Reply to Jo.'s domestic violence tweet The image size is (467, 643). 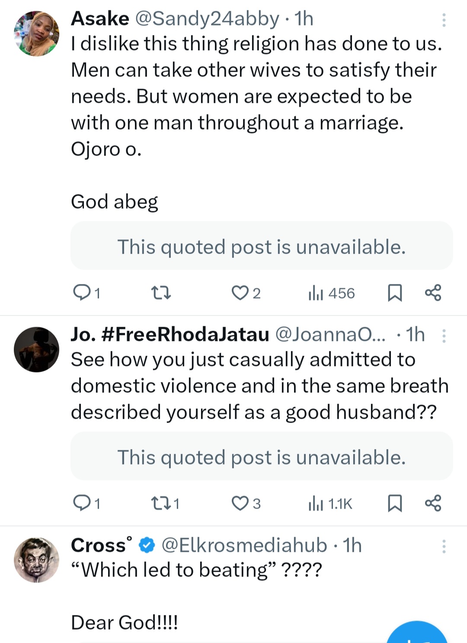(x=81, y=503)
